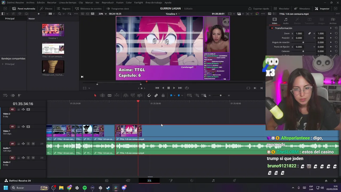Mute the Audio 2 track (M)
This screenshot has width=341, height=192.
(33, 158)
